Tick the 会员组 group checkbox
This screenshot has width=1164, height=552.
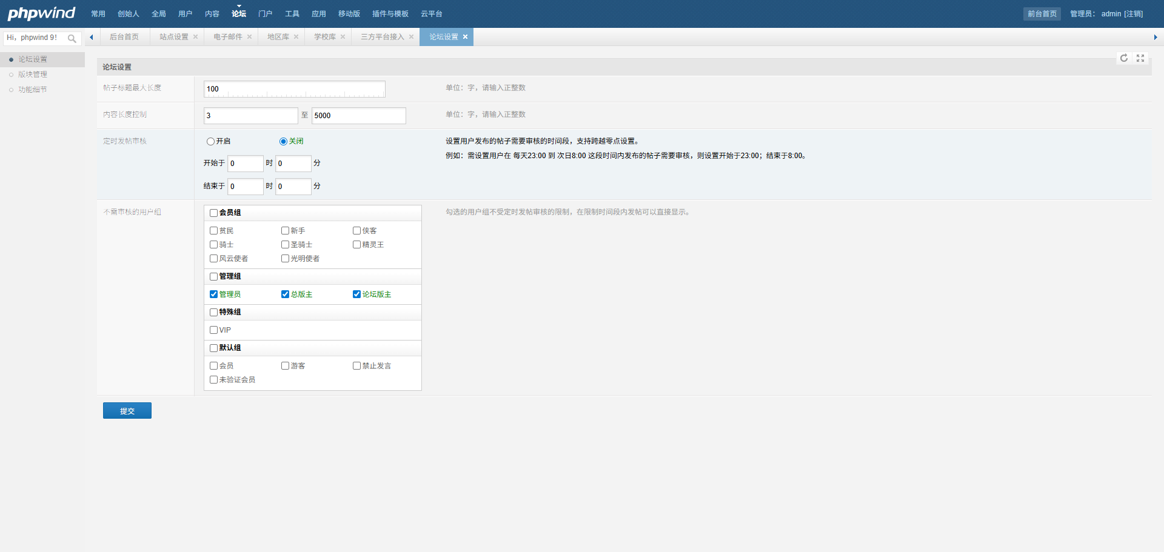213,213
